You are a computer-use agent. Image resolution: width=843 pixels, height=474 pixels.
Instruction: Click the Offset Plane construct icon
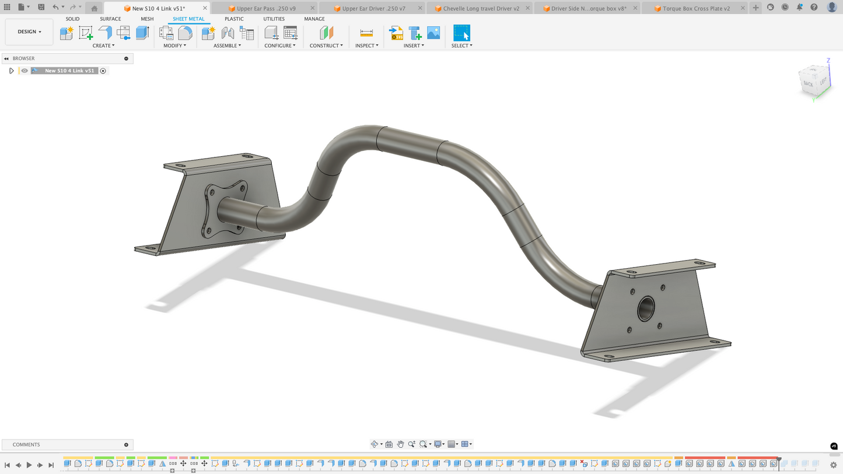(x=326, y=33)
